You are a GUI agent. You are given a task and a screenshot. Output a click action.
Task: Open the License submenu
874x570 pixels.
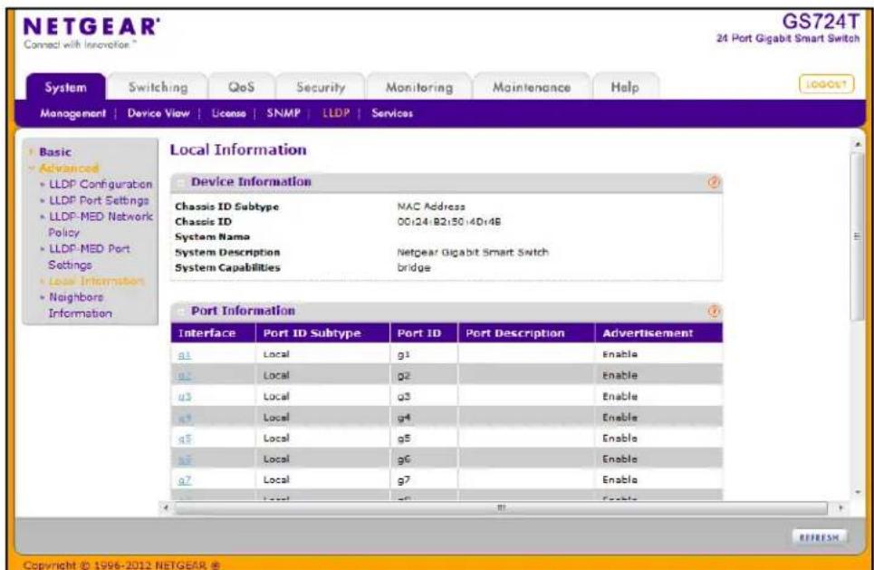pos(228,113)
